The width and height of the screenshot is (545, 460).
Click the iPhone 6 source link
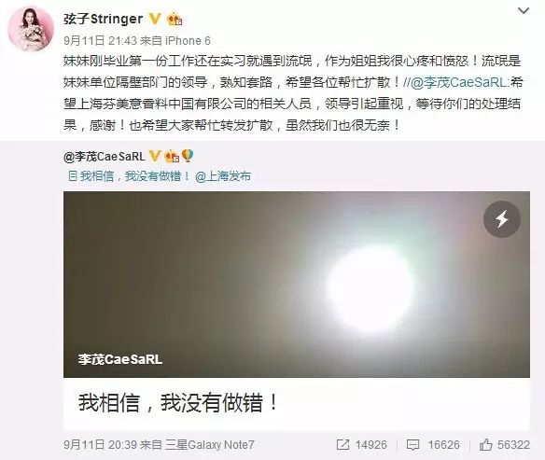pyautogui.click(x=188, y=41)
